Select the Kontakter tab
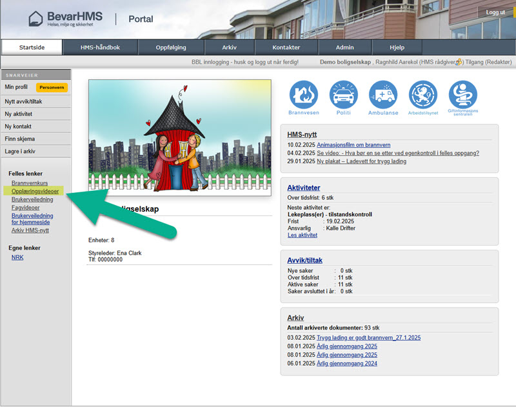The height and width of the screenshot is (407, 516). click(x=286, y=47)
